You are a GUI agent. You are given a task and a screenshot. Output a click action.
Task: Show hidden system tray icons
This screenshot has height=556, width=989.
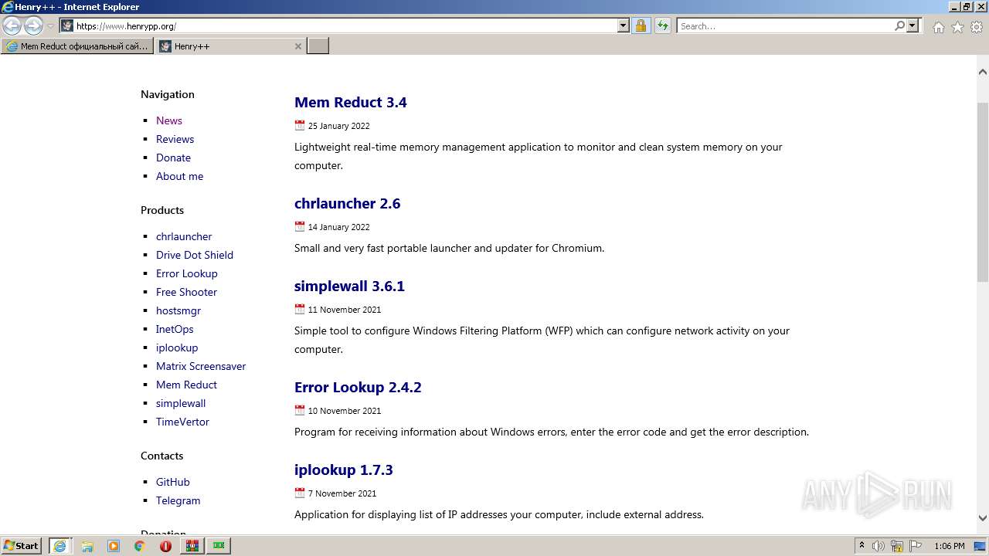click(862, 546)
